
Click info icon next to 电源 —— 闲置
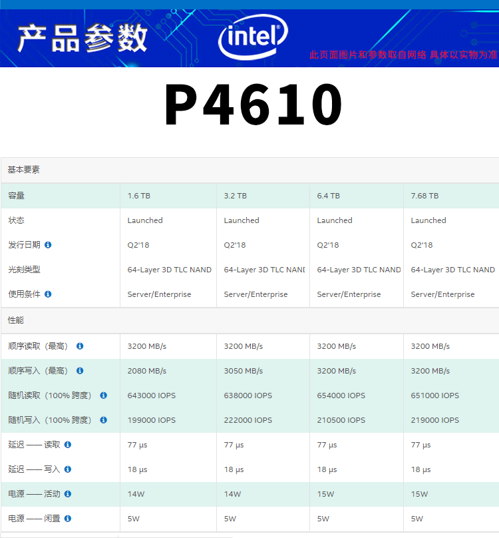coord(68,519)
